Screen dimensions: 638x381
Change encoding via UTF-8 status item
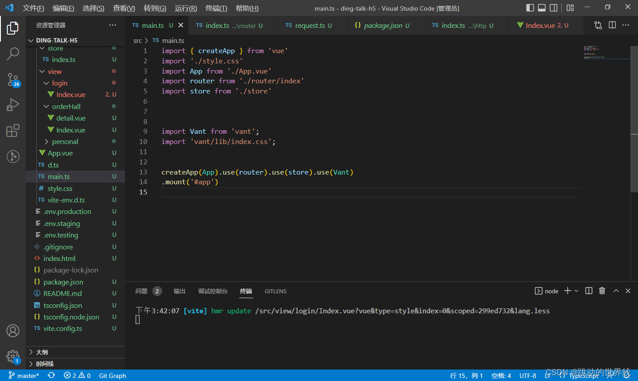coord(528,375)
